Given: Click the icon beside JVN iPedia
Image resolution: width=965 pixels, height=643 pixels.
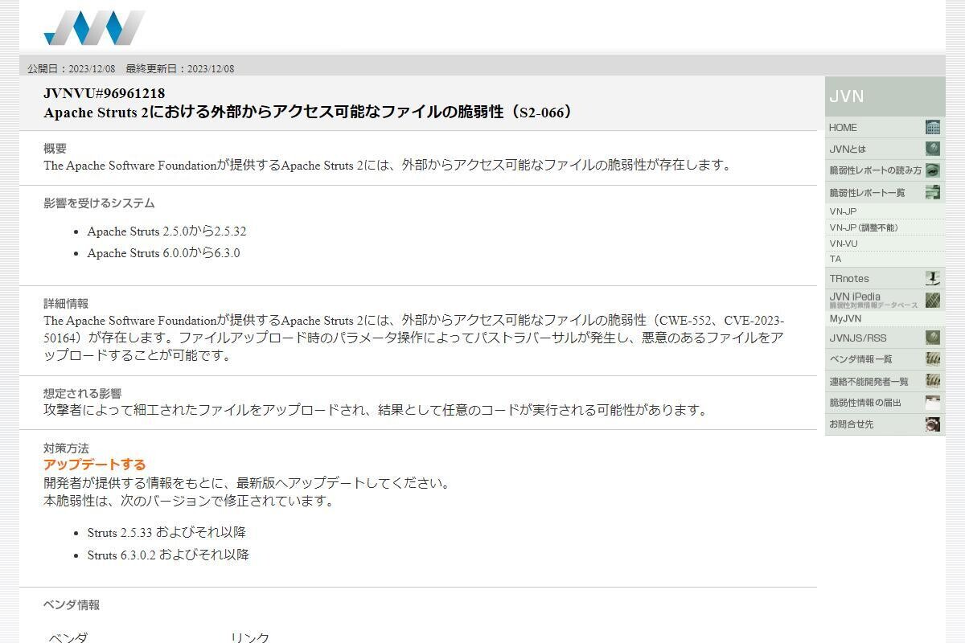Looking at the screenshot, I should pyautogui.click(x=933, y=300).
